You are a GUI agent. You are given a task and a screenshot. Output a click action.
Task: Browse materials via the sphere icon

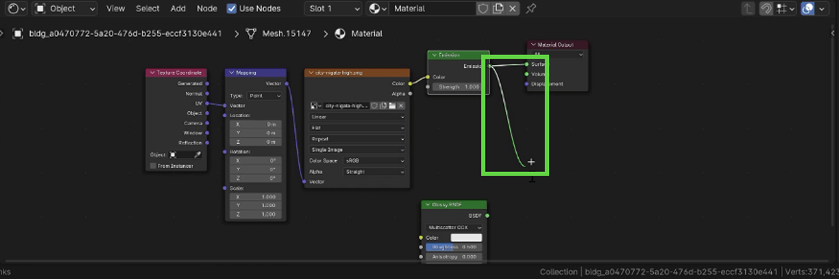pos(377,8)
